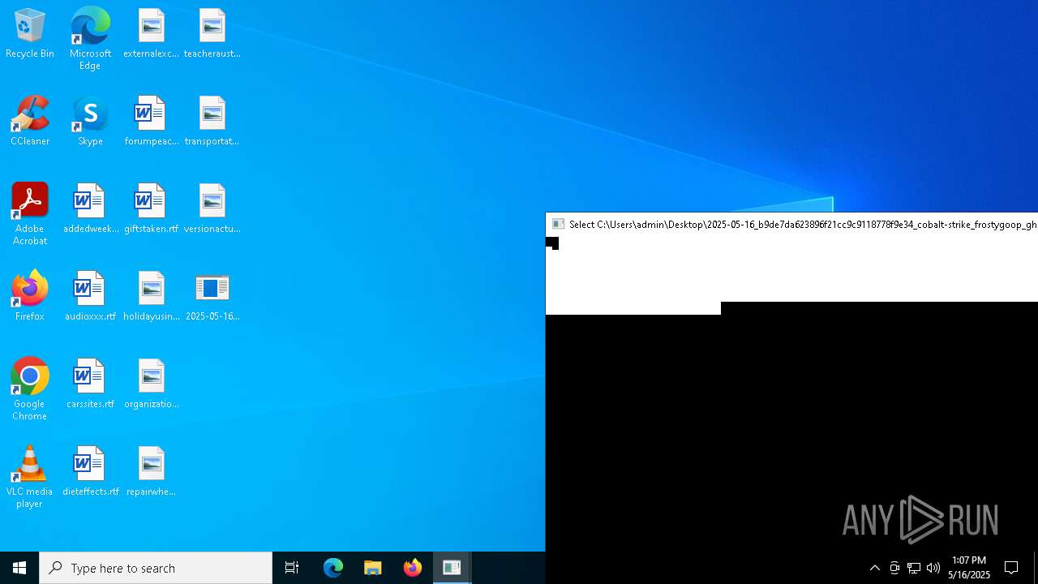1038x584 pixels.
Task: Click the console window title text
Action: pyautogui.click(x=803, y=225)
